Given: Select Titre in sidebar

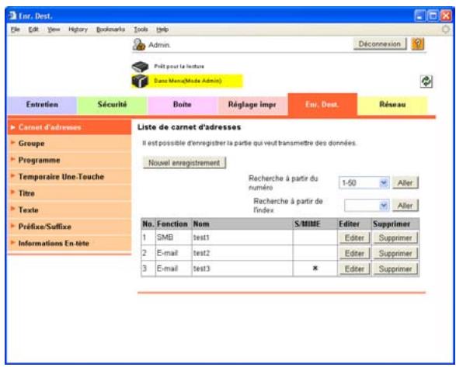Looking at the screenshot, I should [x=69, y=193].
